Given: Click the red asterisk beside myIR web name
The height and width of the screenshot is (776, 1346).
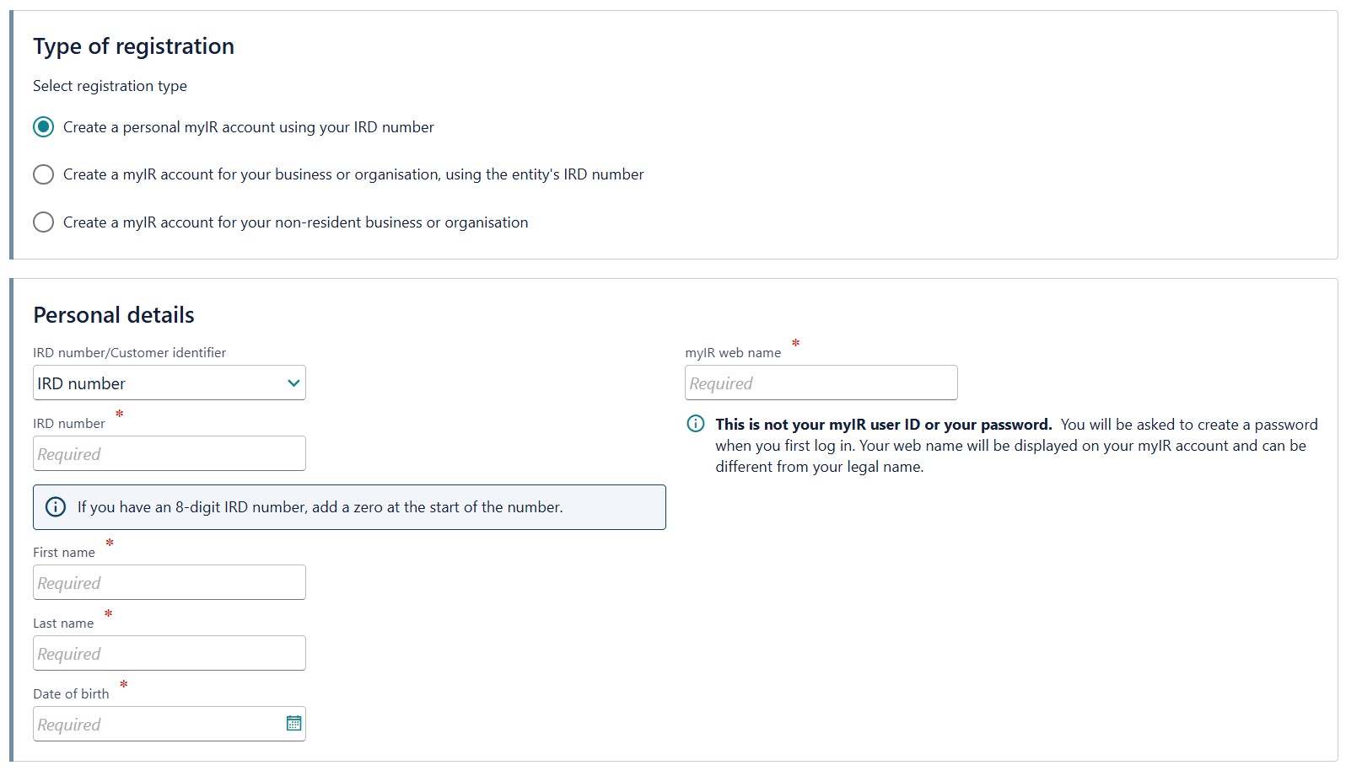Looking at the screenshot, I should pos(794,343).
